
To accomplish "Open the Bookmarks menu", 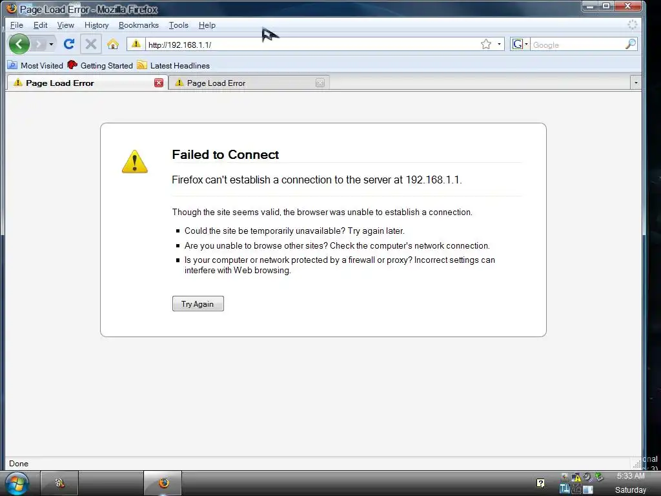I will [139, 25].
